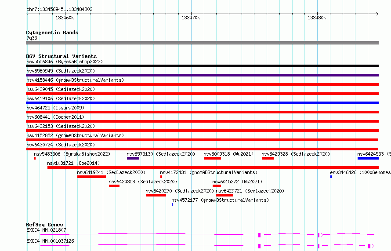Click nsv6420270 (Sedlazeck2020) label
Image resolution: width=391 pixels, height=251 pixels.
pos(180,191)
